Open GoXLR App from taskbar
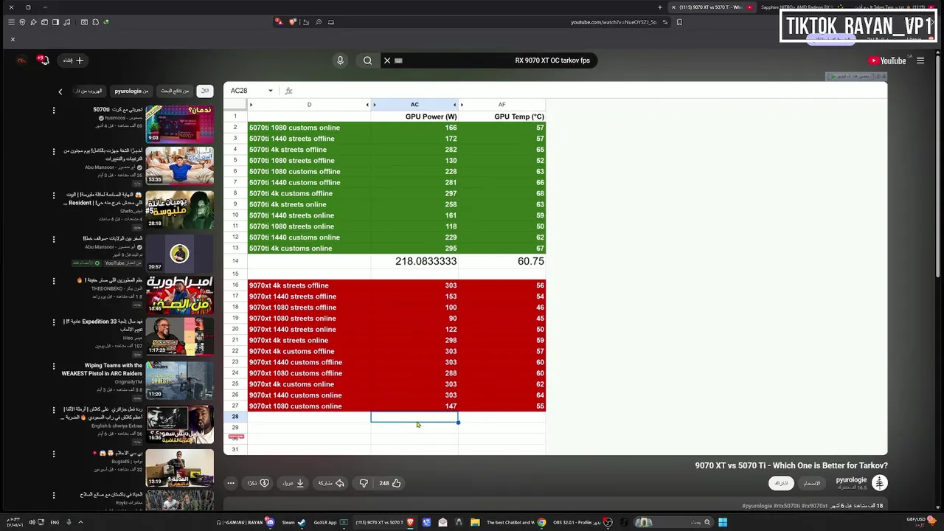The width and height of the screenshot is (944, 531). [x=330, y=522]
